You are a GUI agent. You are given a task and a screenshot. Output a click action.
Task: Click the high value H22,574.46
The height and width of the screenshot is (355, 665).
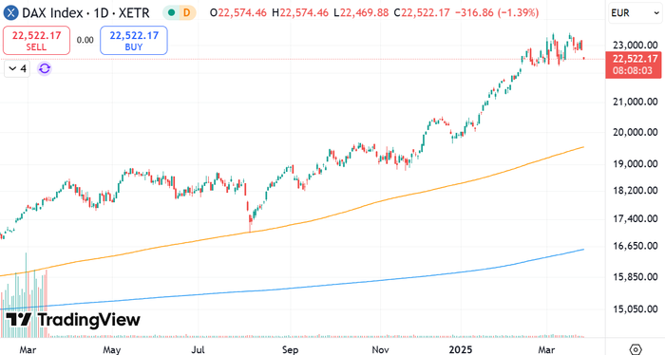point(300,12)
